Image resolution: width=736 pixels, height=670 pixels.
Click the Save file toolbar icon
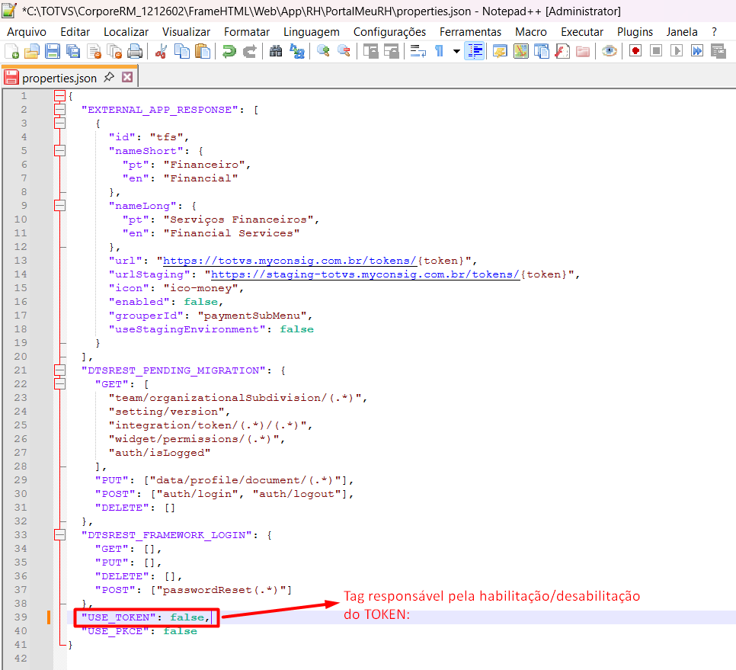click(53, 51)
